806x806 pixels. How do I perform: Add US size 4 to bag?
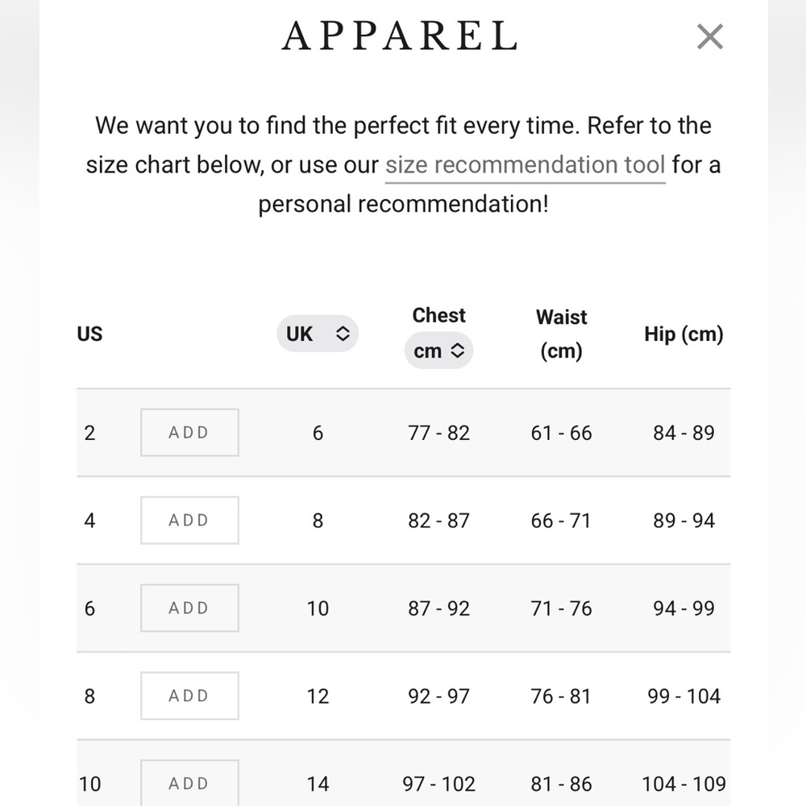pos(189,520)
